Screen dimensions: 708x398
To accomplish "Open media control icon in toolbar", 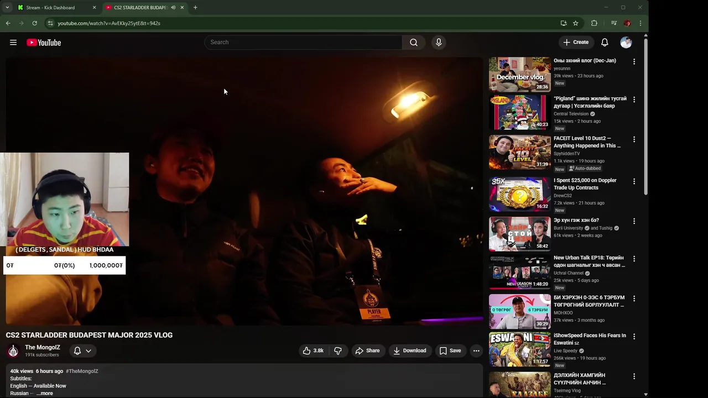I will click(614, 23).
